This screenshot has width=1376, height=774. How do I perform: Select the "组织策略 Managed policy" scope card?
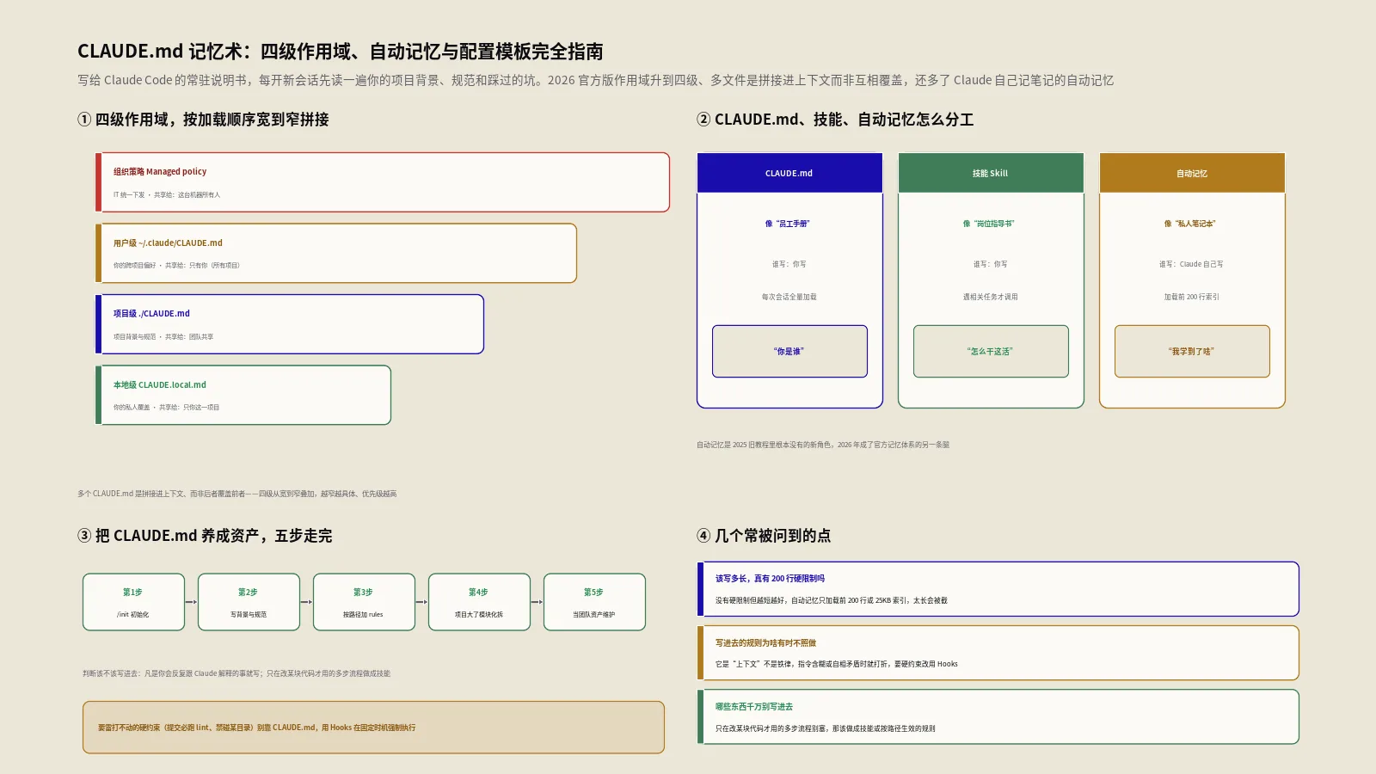(382, 182)
